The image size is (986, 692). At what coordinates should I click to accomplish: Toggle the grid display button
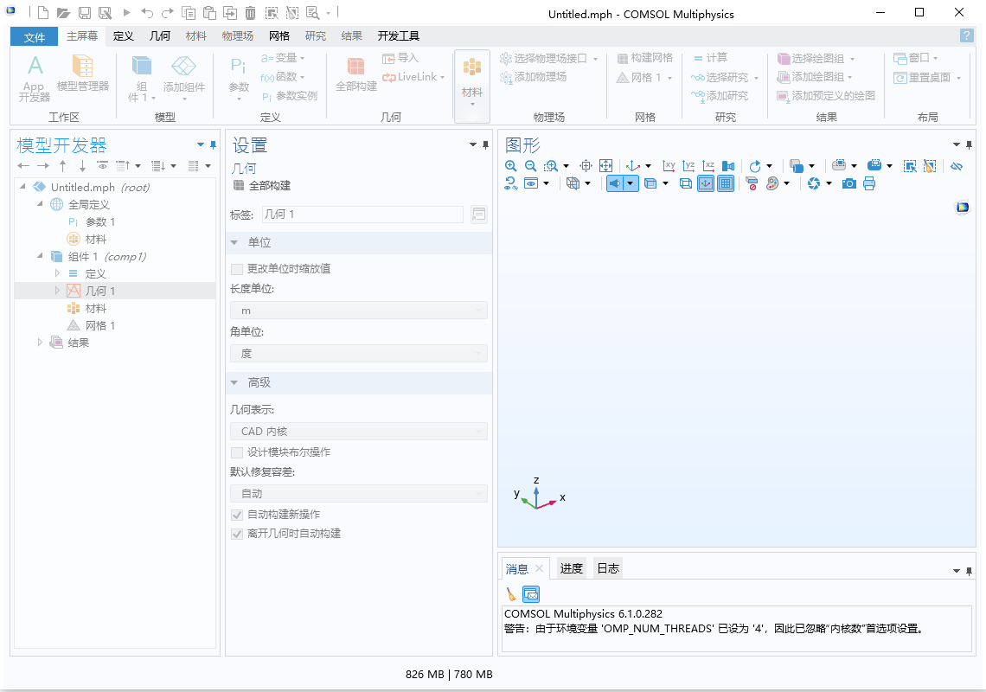click(x=726, y=183)
